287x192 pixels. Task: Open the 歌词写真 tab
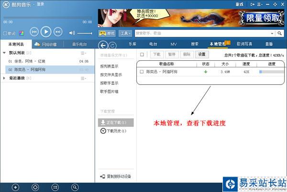244,44
